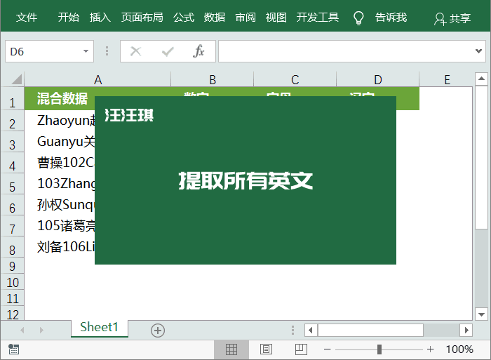This screenshot has height=360, width=491.
Task: Select column E header
Action: tap(447, 79)
